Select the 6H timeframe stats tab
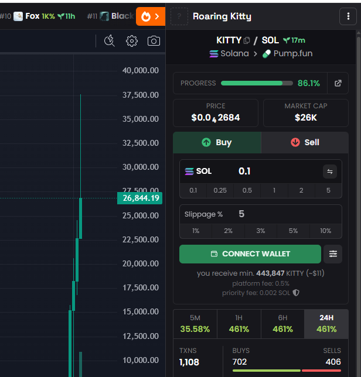Image resolution: width=361 pixels, height=377 pixels. point(283,324)
